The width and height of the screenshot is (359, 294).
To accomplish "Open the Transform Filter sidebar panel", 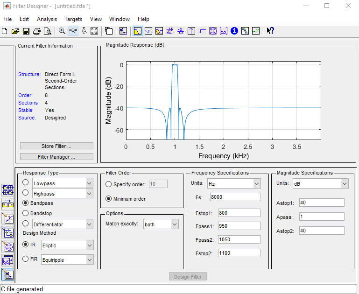I will point(8,204).
